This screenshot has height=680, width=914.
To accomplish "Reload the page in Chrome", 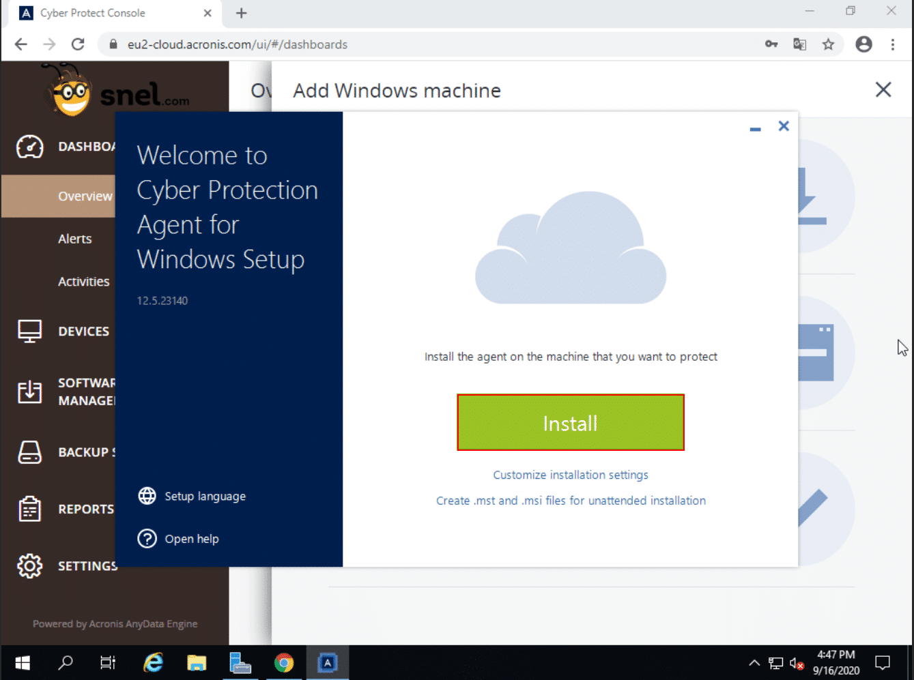I will click(78, 44).
